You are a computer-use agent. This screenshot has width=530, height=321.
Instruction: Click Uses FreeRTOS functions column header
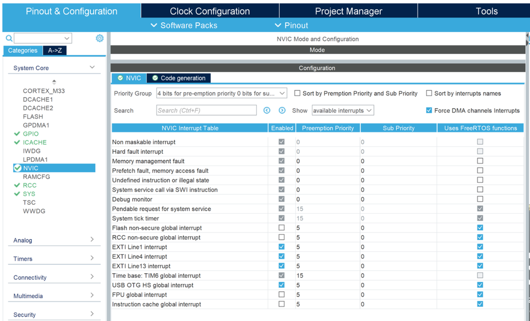point(480,128)
